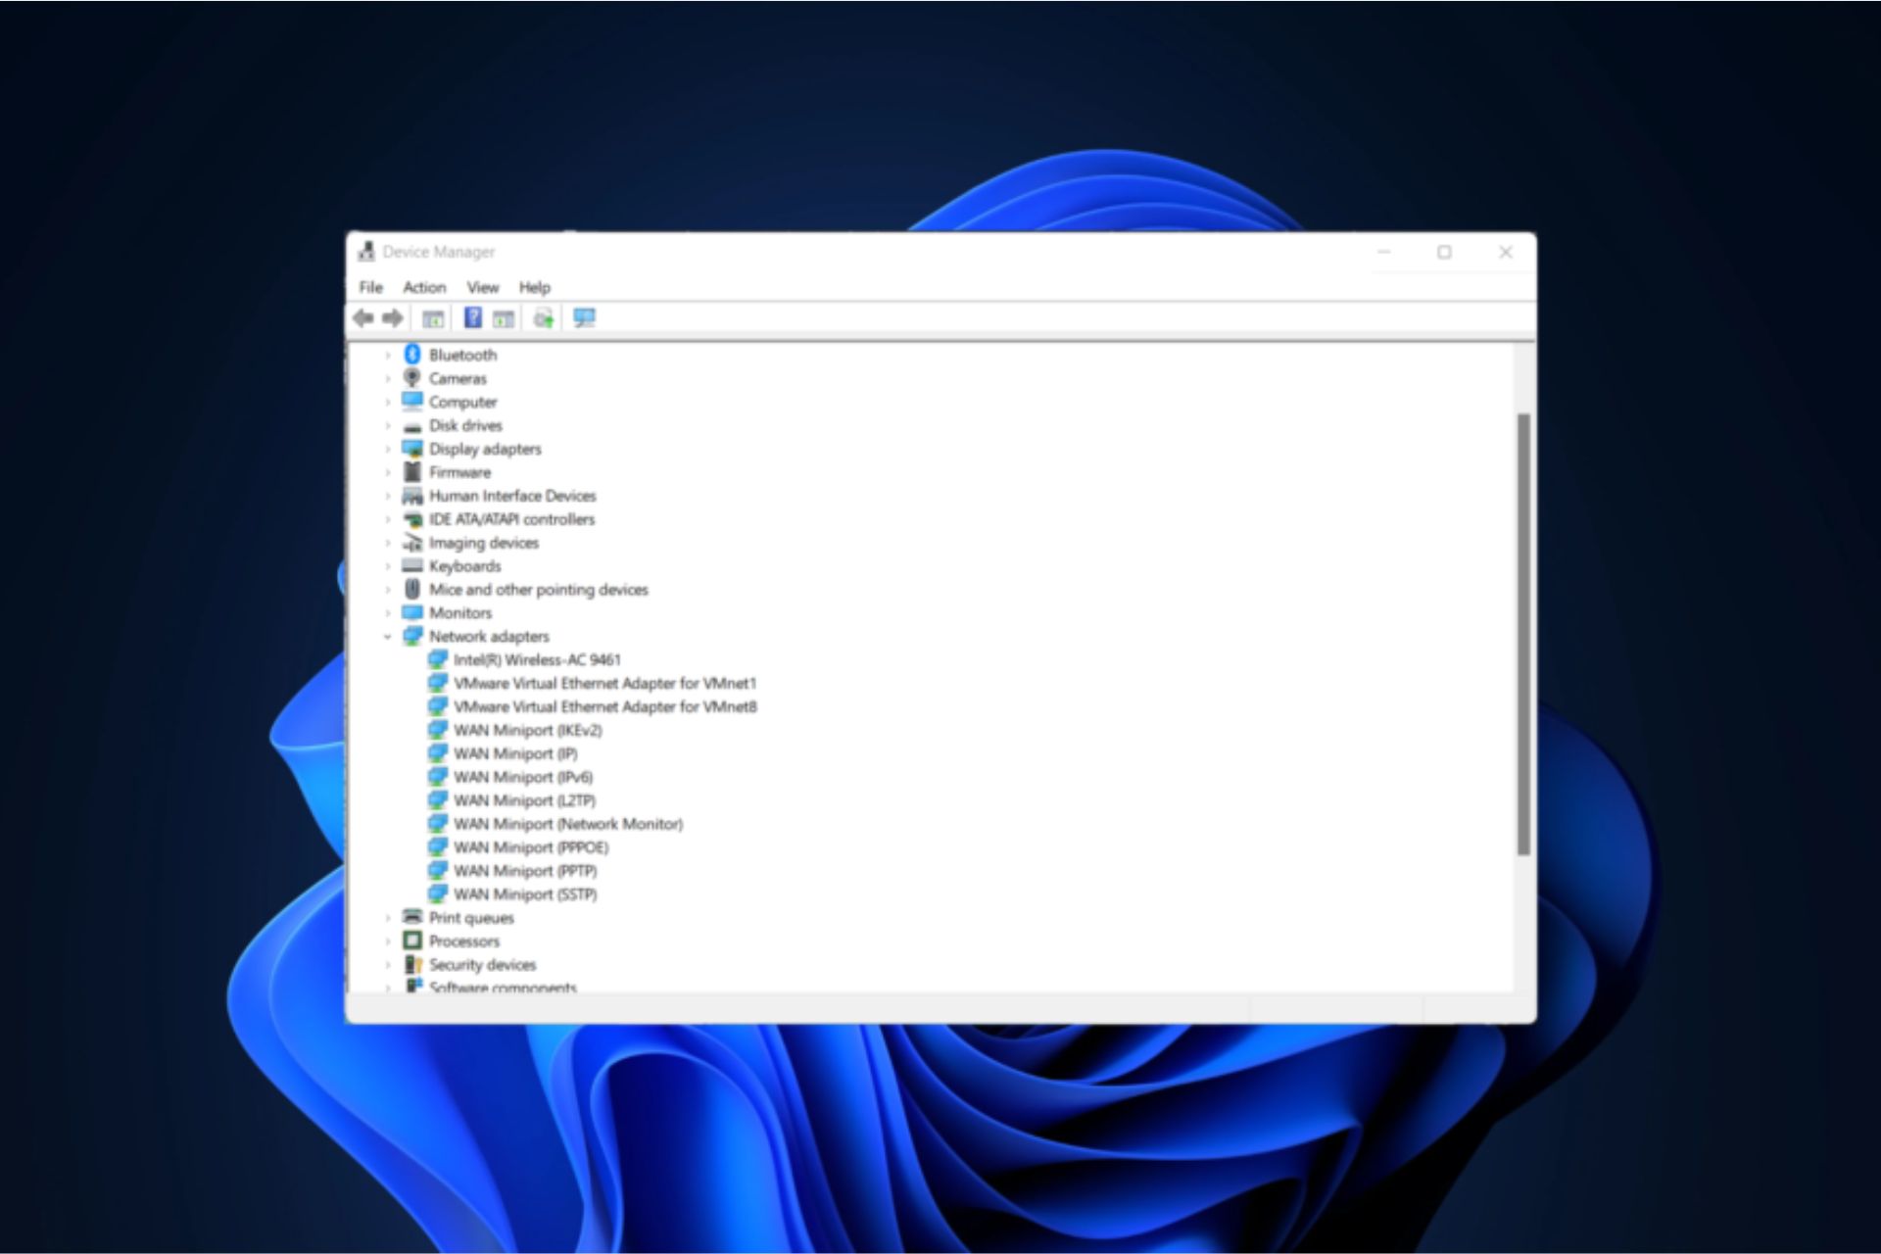Expand the Processors node
The height and width of the screenshot is (1254, 1881).
point(388,941)
